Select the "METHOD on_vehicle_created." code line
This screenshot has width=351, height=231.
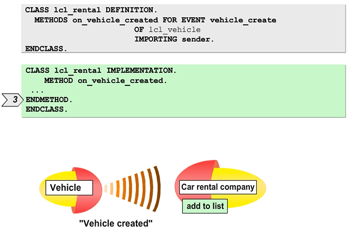[x=106, y=81]
